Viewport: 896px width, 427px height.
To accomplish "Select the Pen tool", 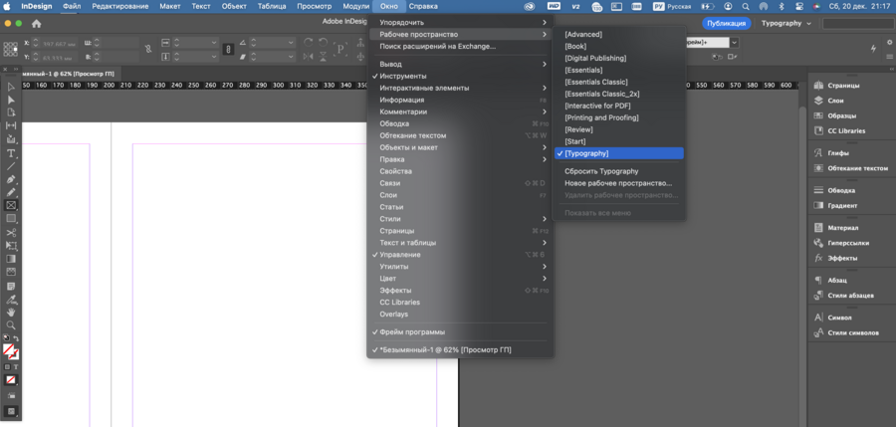I will click(x=11, y=179).
